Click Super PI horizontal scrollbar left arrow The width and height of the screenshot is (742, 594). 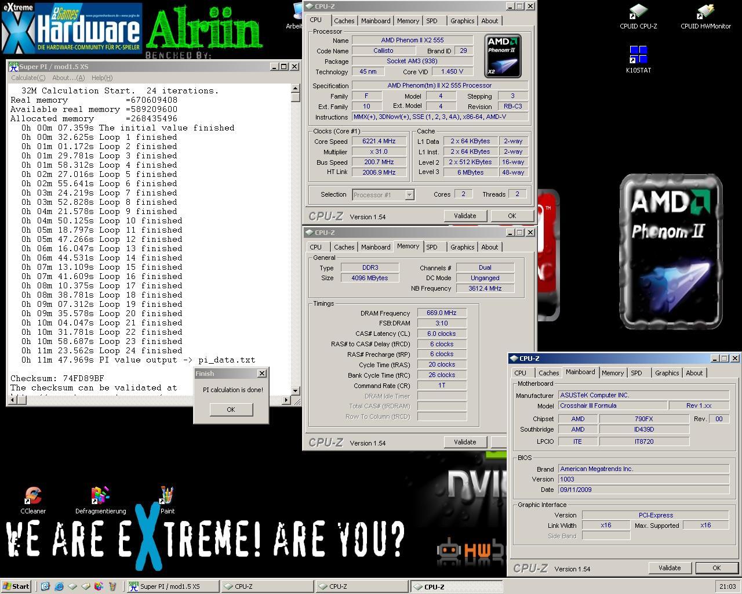(x=13, y=400)
